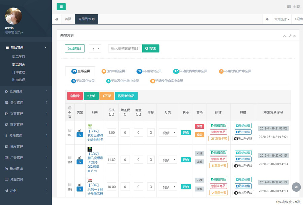Screen dimensions: 303x205
Task: Click the tab scroll-left double arrow icon
Action: 57,19
